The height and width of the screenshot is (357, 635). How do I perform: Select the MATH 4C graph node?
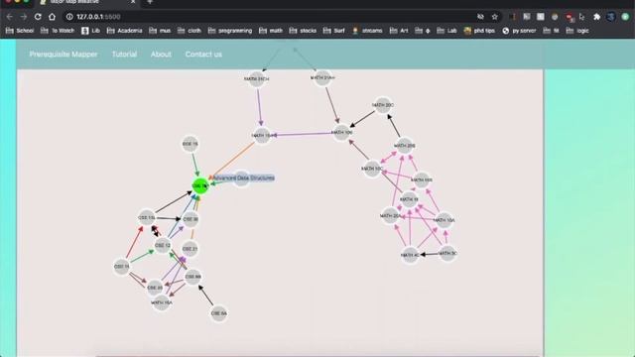tap(410, 255)
